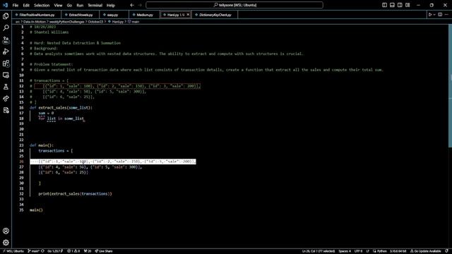Image resolution: width=452 pixels, height=254 pixels.
Task: Click the Hard.py breadcrumb
Action: 116,22
